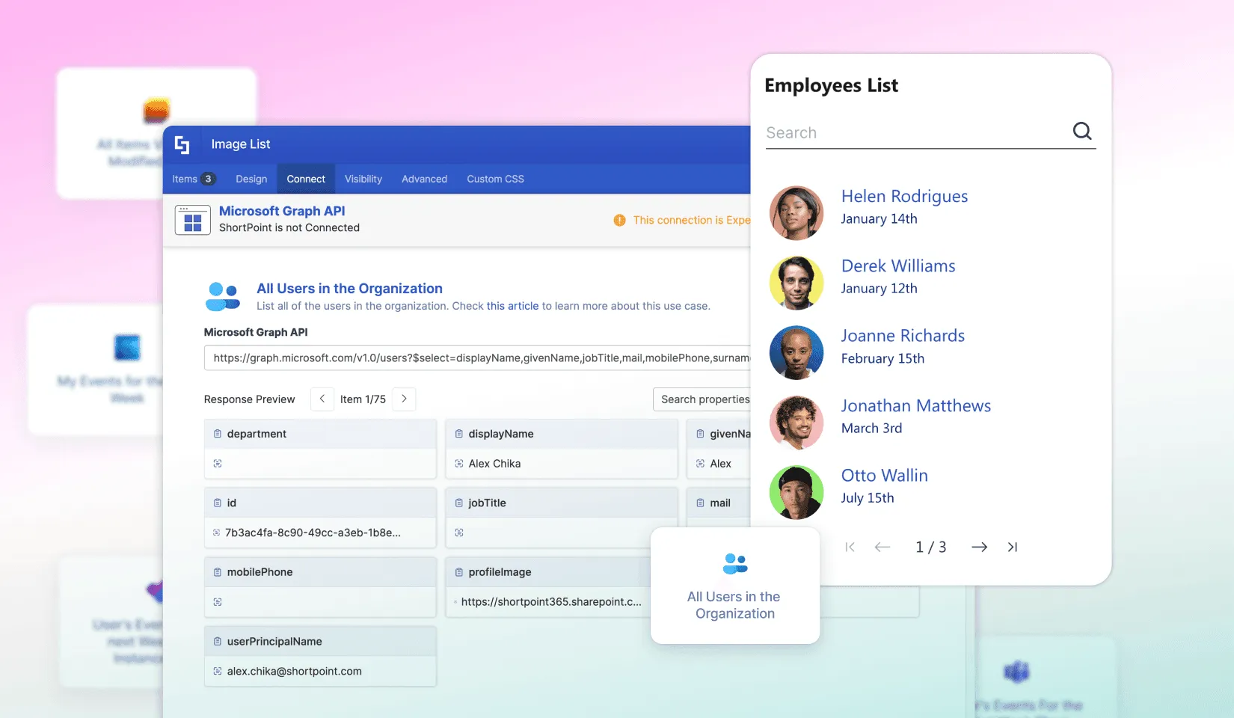
Task: Select the 'July 15th' date text
Action: click(868, 498)
